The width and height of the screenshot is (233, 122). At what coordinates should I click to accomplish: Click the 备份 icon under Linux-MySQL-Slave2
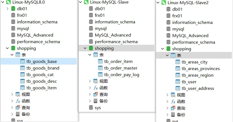173,115
